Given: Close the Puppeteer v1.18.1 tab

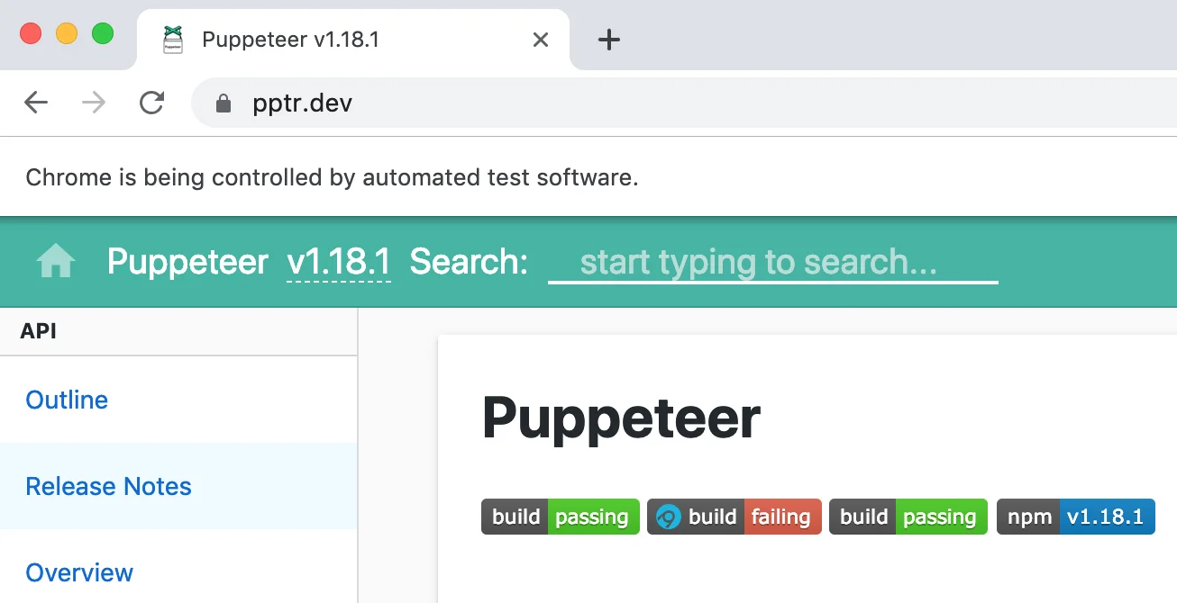Looking at the screenshot, I should tap(541, 40).
